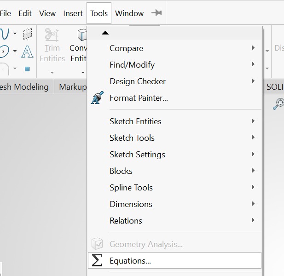Screen dimensions: 284x276
Task: Open the Edit menu
Action: [x=25, y=13]
